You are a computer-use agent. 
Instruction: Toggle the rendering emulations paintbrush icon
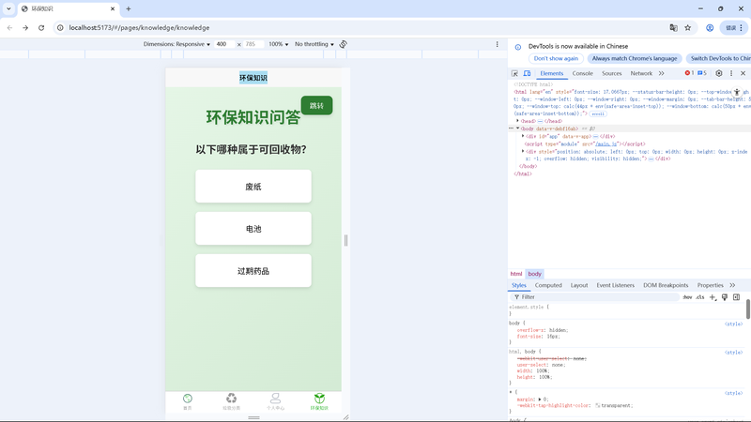point(725,297)
